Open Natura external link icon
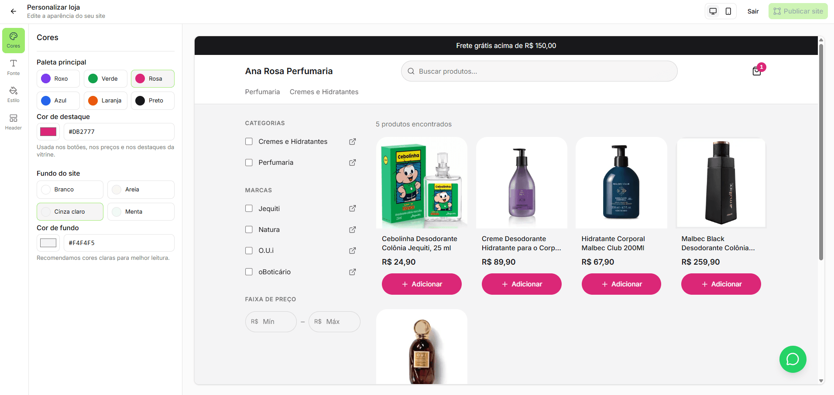834x395 pixels. (353, 230)
